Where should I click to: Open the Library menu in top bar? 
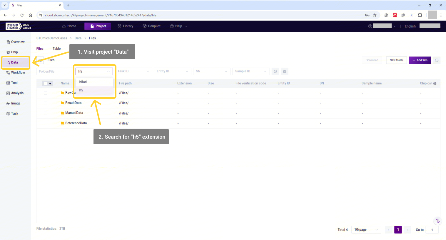(125, 26)
